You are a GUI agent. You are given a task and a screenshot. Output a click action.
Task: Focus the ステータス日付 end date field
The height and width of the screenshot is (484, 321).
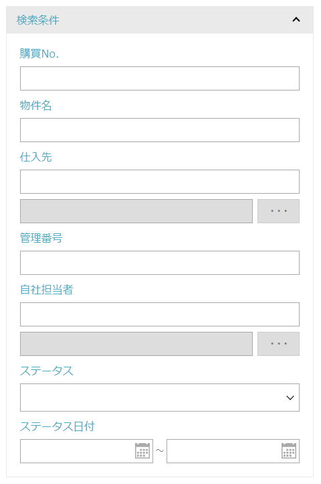click(x=224, y=451)
